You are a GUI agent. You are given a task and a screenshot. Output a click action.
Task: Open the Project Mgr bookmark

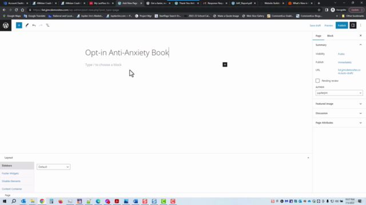point(144,16)
